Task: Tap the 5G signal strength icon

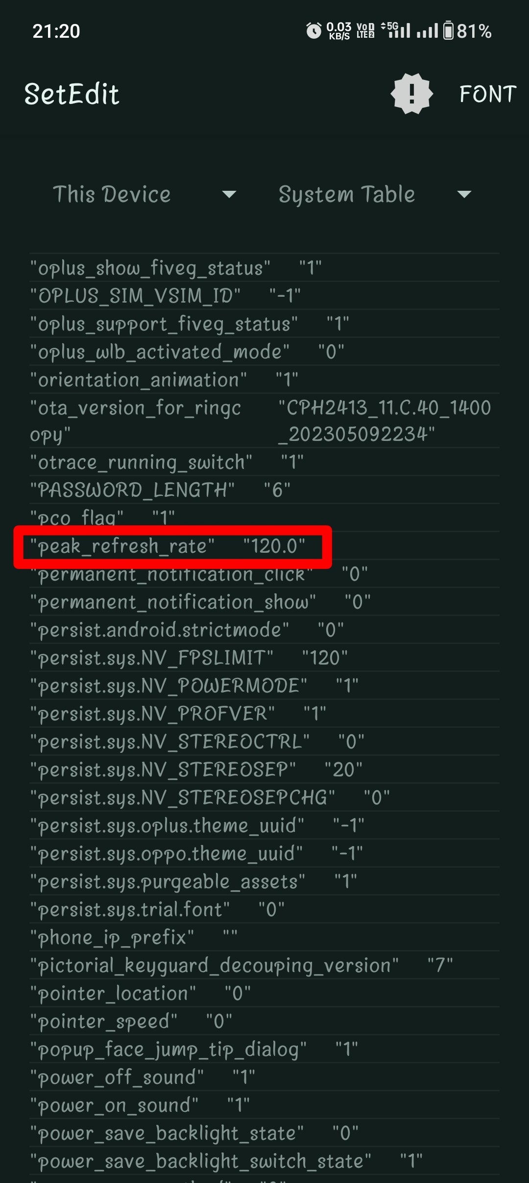Action: [x=396, y=30]
